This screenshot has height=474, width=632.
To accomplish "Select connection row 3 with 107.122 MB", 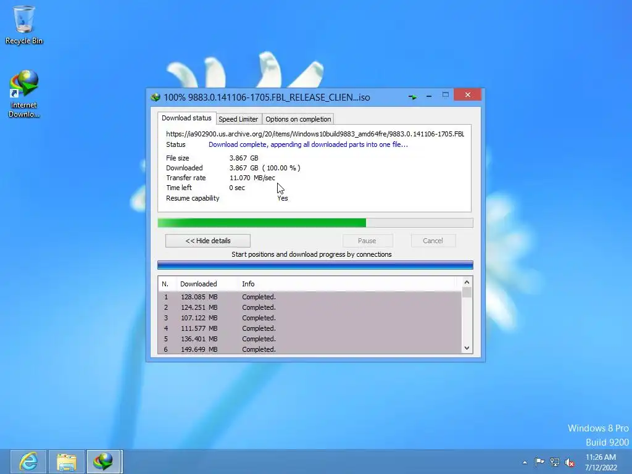I will click(310, 318).
